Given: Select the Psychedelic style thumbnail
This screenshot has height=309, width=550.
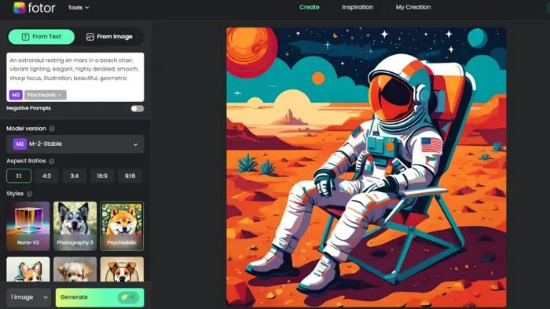Looking at the screenshot, I should coord(122,226).
